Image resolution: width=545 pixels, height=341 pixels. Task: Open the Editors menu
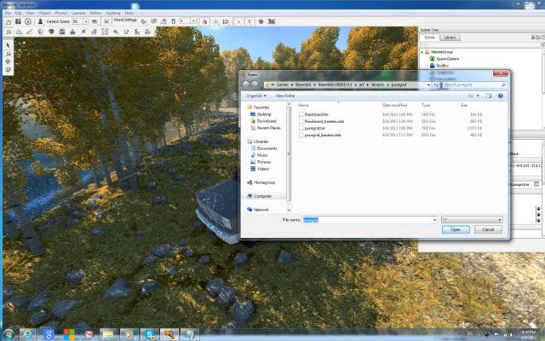pos(95,13)
